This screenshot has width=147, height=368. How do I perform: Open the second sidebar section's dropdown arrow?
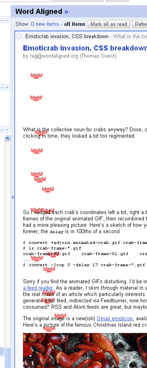coord(7,88)
